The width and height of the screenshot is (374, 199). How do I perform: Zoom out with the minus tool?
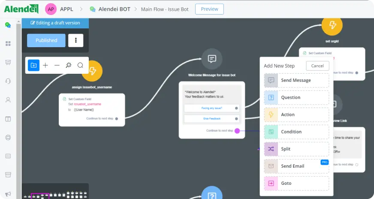click(57, 65)
